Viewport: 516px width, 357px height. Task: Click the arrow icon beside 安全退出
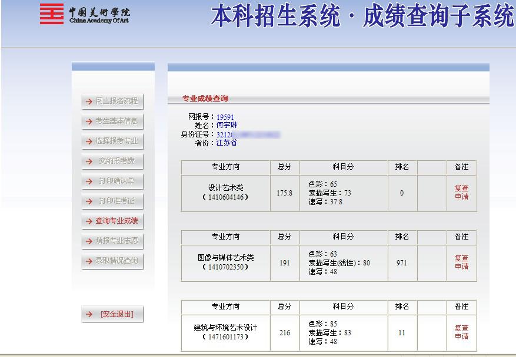point(89,314)
